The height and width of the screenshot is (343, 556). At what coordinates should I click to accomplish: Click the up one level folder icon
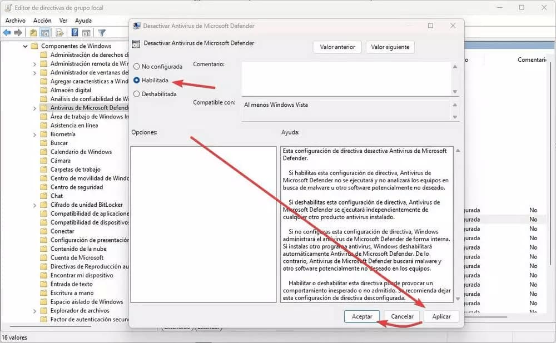33,33
